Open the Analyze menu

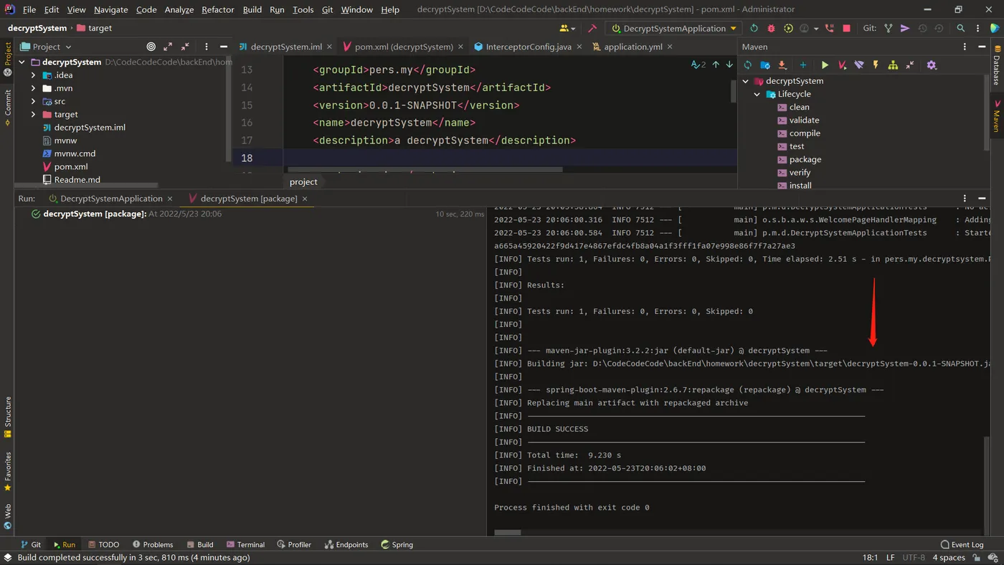tap(179, 9)
